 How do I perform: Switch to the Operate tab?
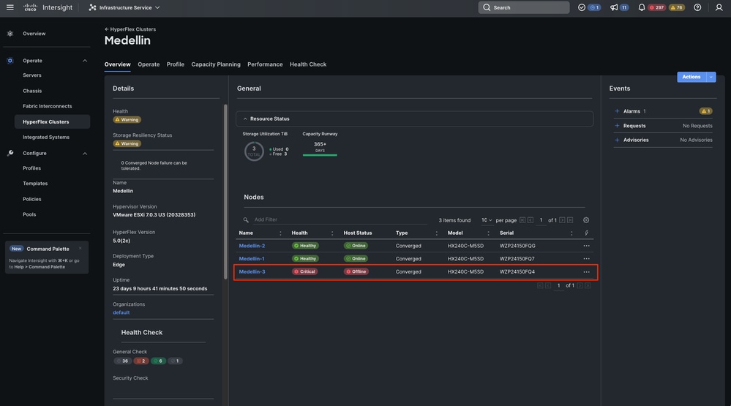pos(149,64)
